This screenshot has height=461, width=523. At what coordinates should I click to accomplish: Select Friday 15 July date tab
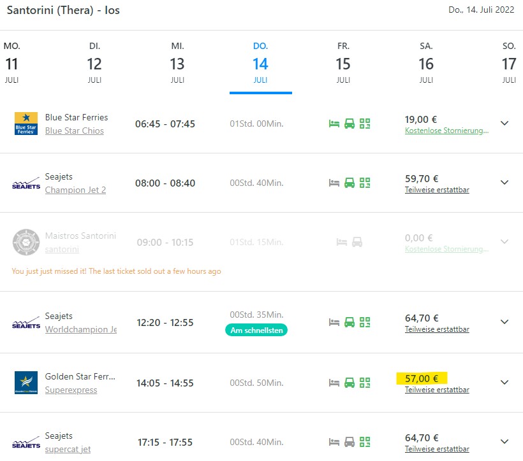pos(343,62)
